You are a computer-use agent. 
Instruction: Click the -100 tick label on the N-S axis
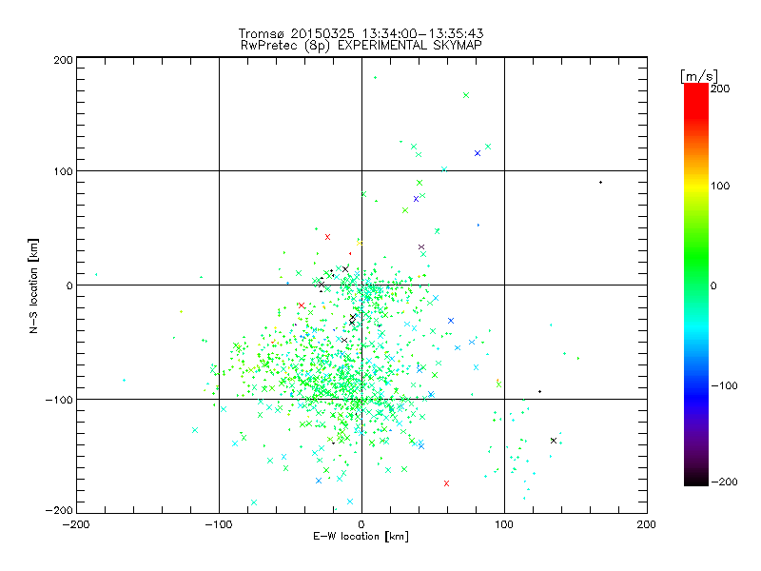pos(59,400)
